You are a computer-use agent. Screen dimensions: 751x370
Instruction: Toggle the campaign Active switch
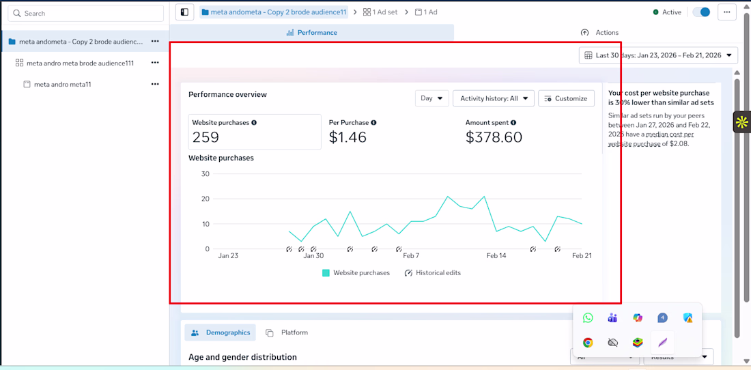point(701,12)
